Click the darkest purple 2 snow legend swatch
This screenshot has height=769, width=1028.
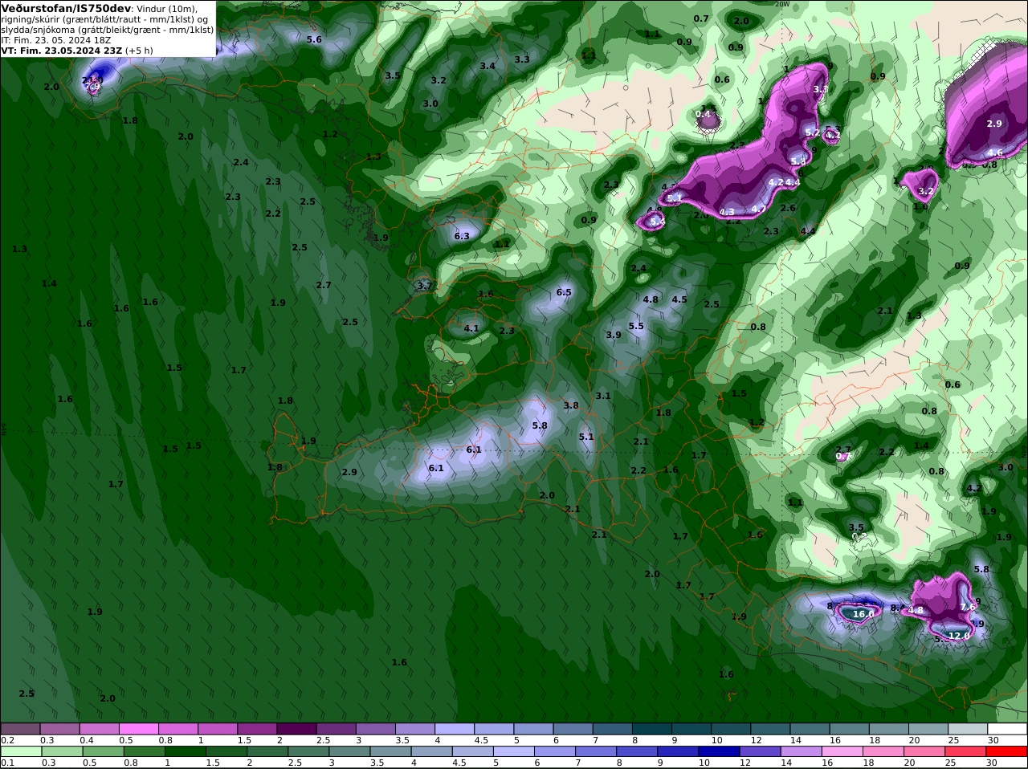click(x=296, y=729)
